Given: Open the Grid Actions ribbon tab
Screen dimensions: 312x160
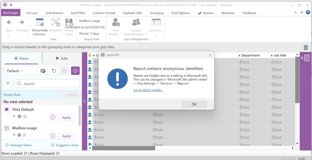Looking at the screenshot, I should (x=54, y=13).
